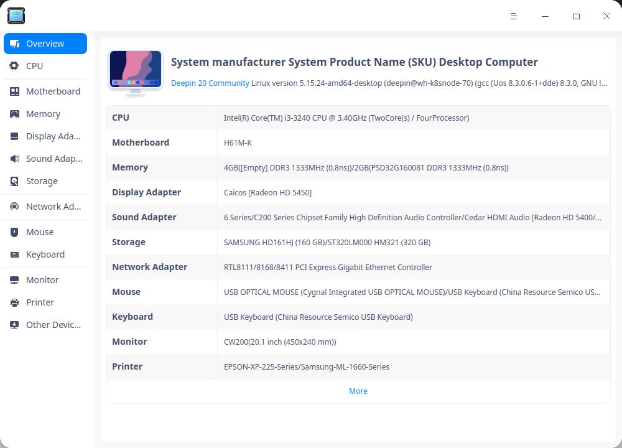Image resolution: width=622 pixels, height=448 pixels.
Task: Click the Deepin 20 Community link
Action: click(x=210, y=83)
